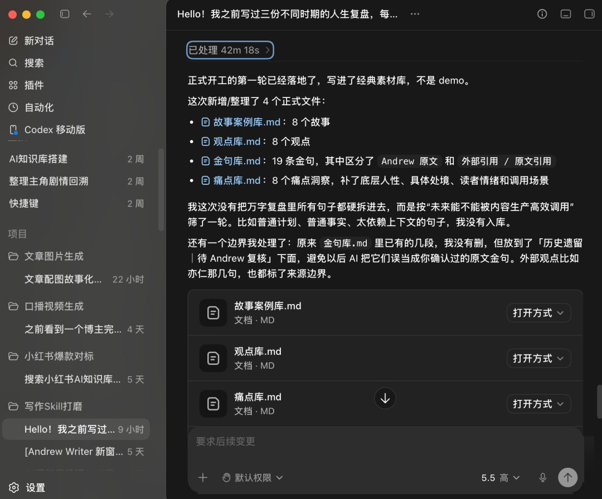Click the info circle icon
The width and height of the screenshot is (602, 499).
tap(542, 14)
